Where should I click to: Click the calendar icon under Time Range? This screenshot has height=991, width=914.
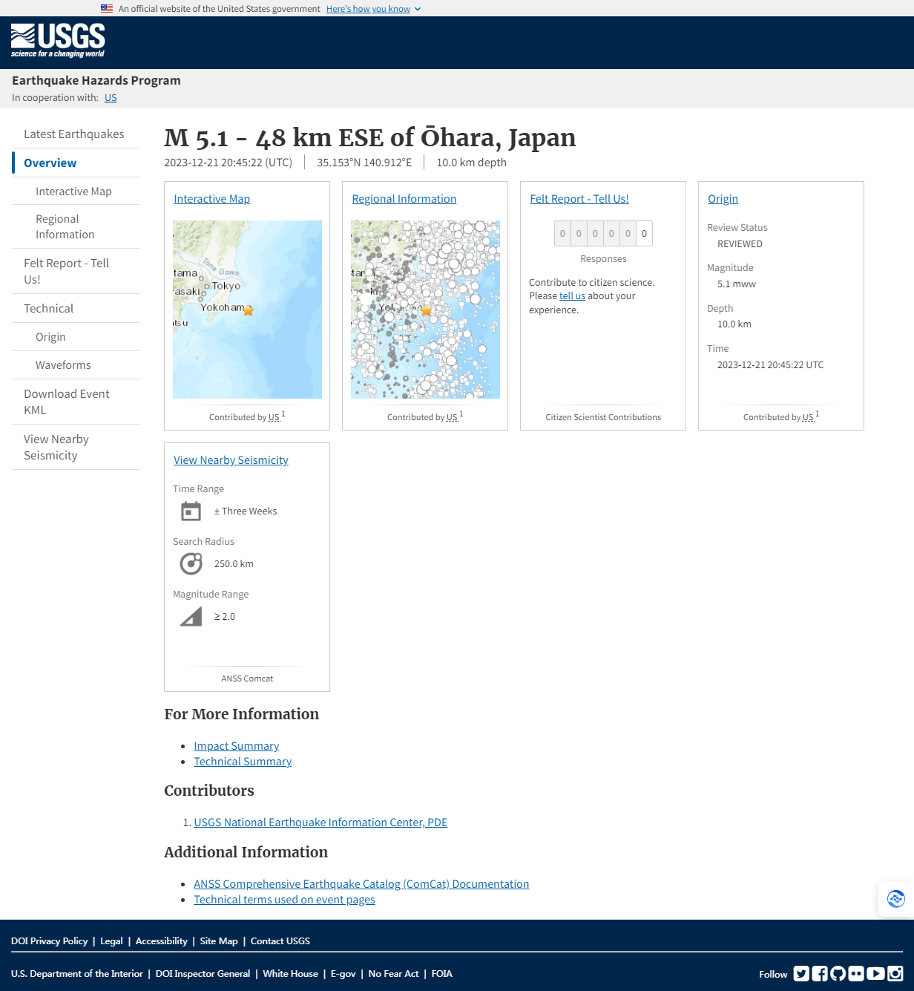191,511
